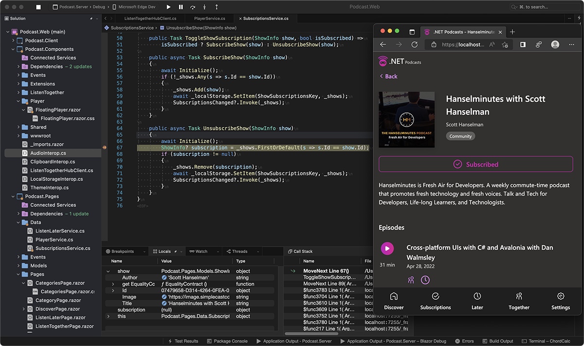The image size is (584, 346).
Task: Pause the debugging session
Action: [181, 7]
